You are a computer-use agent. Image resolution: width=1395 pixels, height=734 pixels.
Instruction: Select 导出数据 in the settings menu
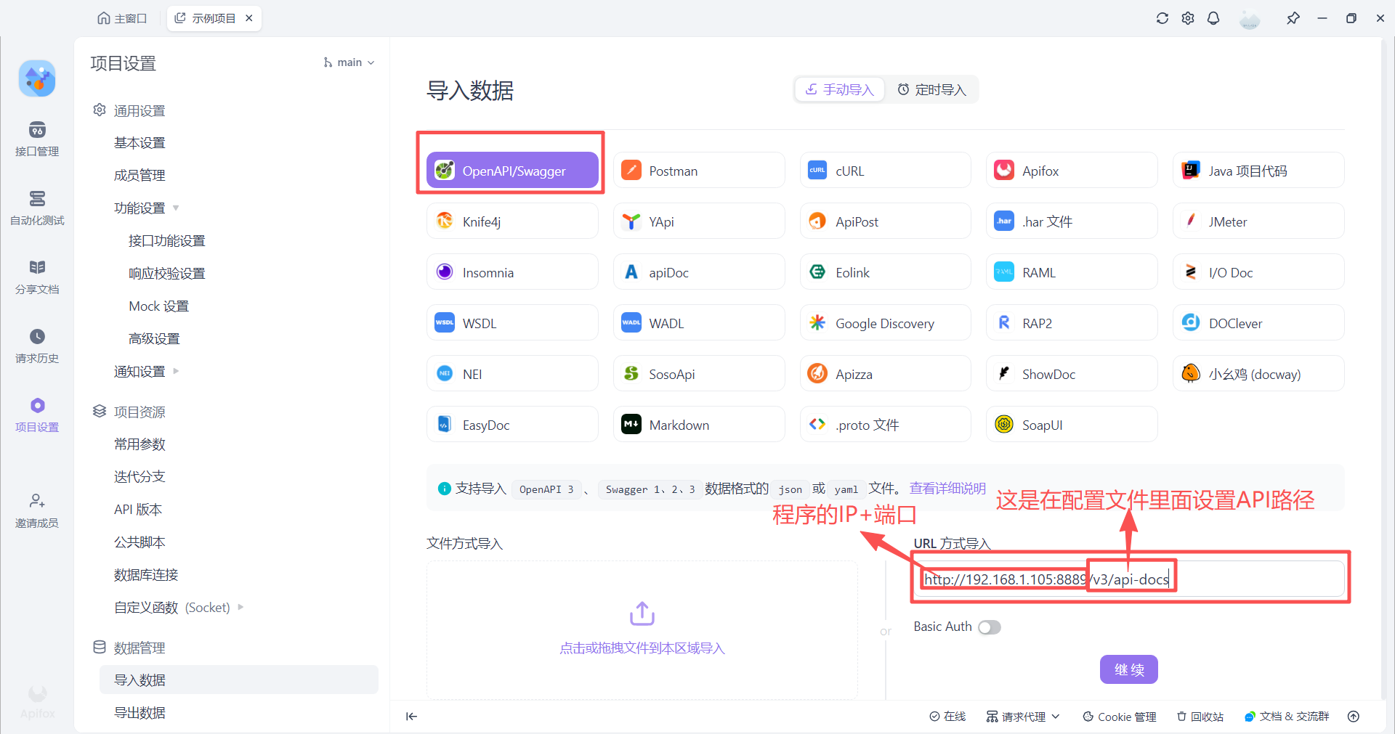pyautogui.click(x=139, y=712)
